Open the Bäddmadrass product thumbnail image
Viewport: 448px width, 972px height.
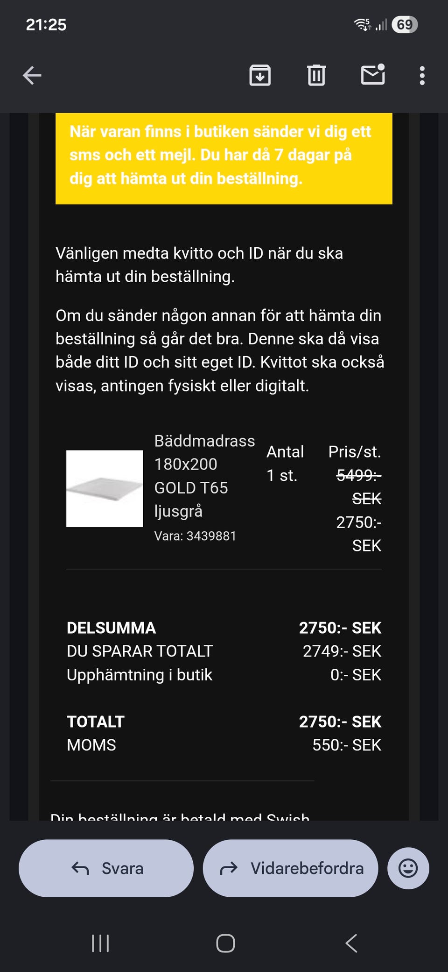pos(105,488)
